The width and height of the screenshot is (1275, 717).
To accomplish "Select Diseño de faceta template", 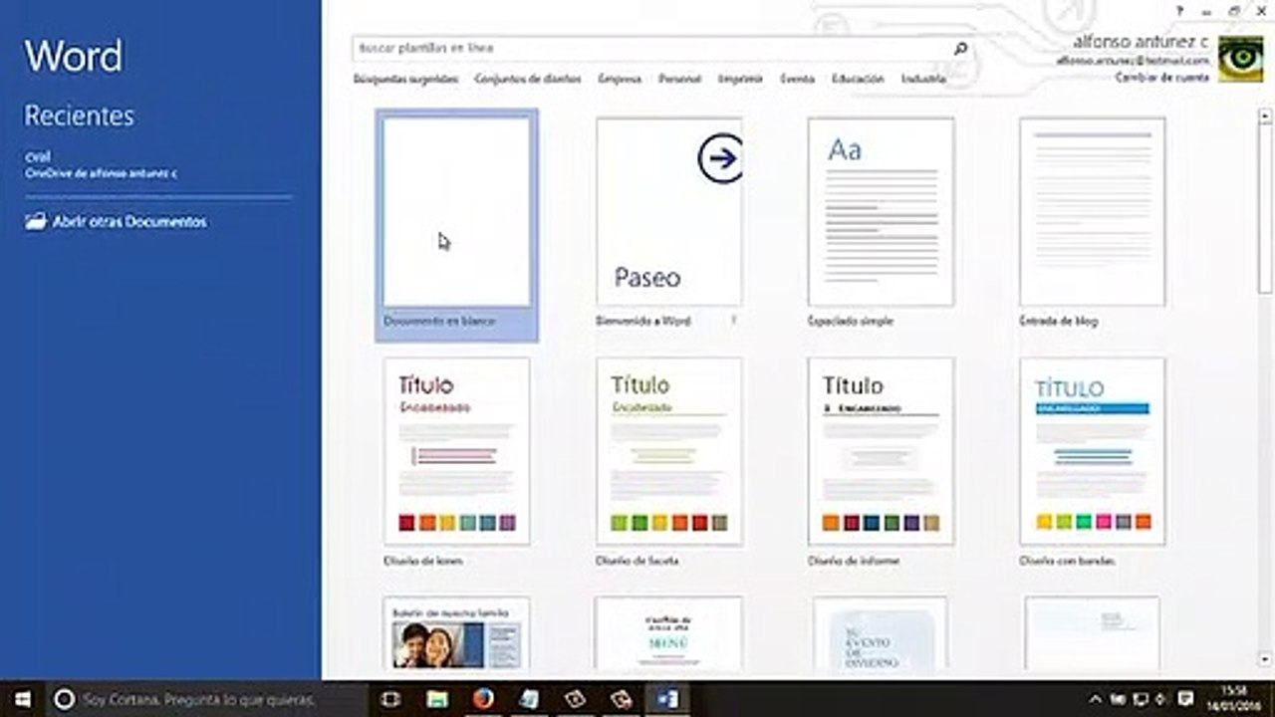I will pyautogui.click(x=669, y=464).
